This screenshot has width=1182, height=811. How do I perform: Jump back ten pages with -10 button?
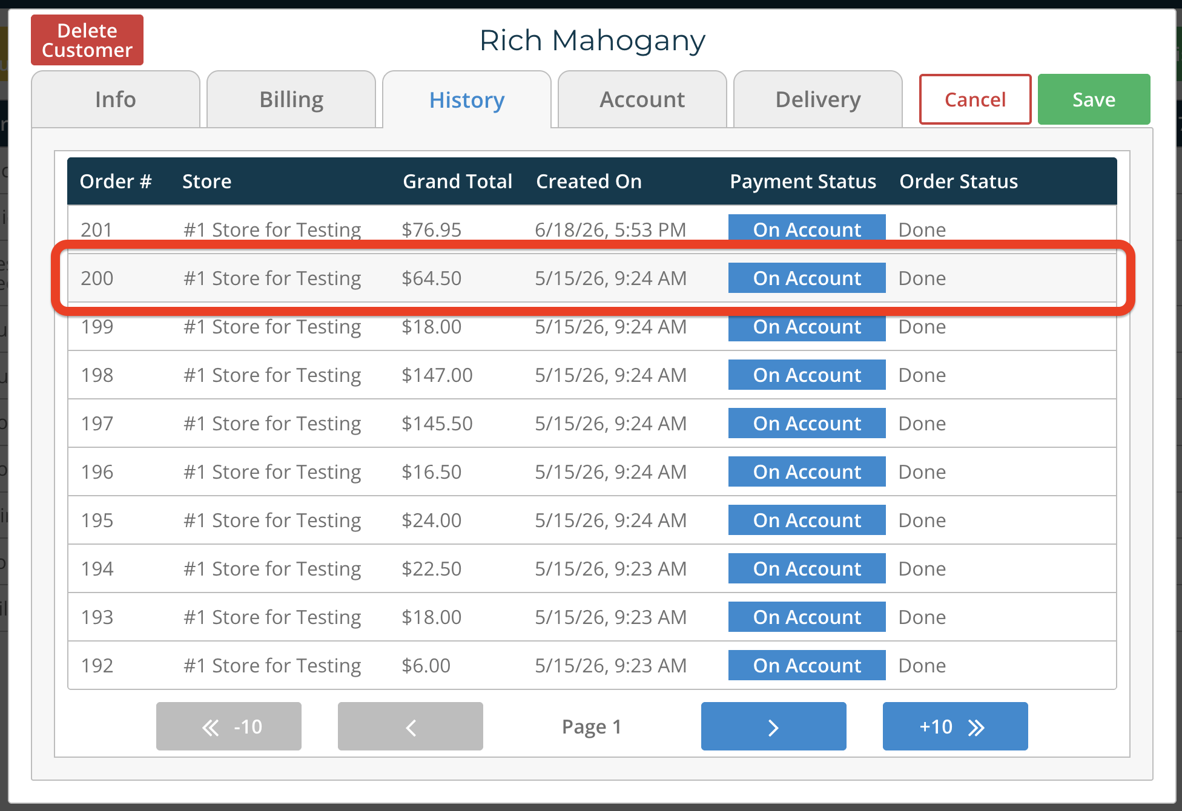(x=228, y=726)
